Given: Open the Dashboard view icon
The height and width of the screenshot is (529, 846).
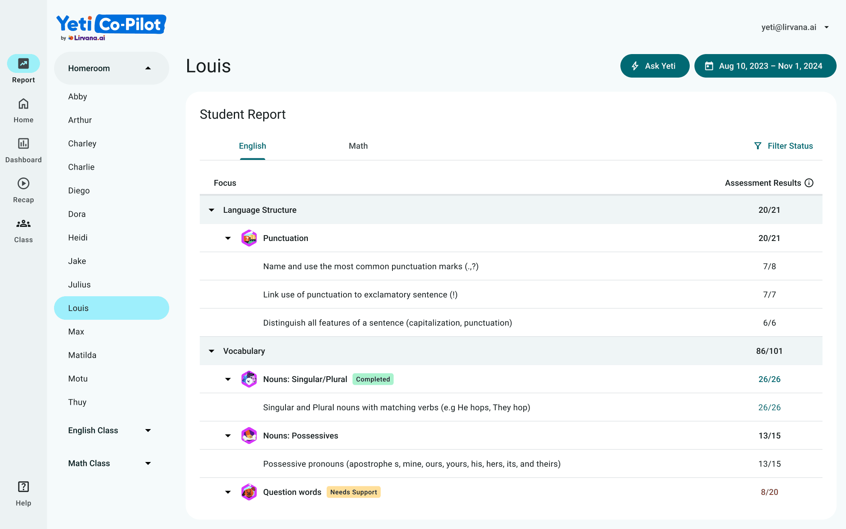Looking at the screenshot, I should pos(23,144).
